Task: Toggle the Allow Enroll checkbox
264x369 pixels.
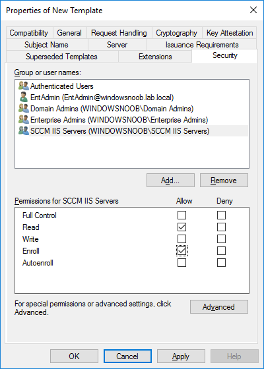Action: [181, 251]
